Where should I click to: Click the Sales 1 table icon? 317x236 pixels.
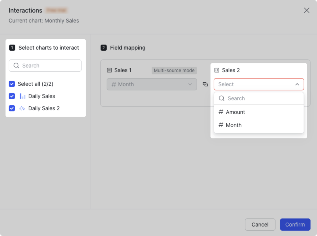coord(109,70)
